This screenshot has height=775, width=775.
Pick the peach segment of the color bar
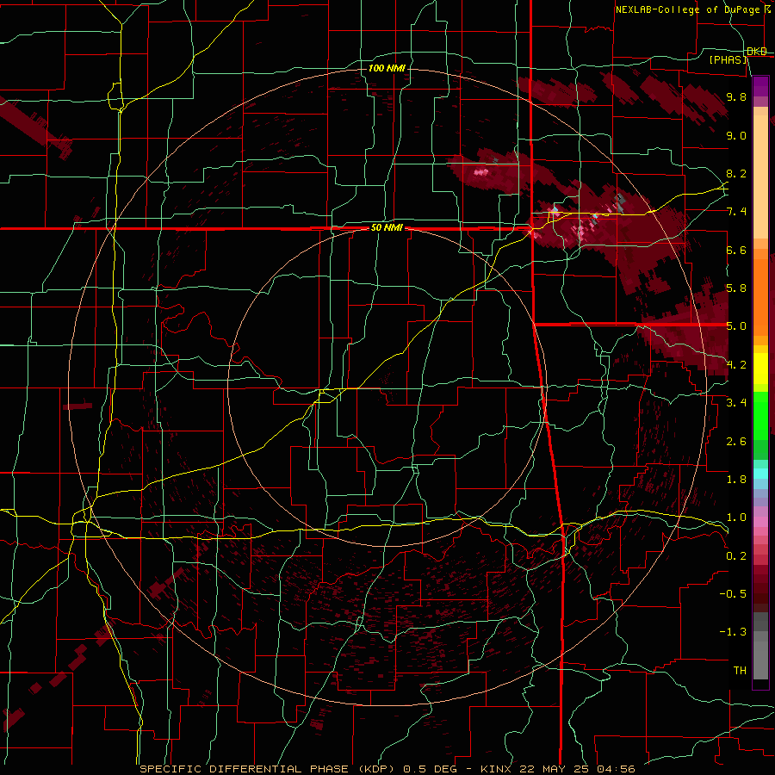coord(760,177)
